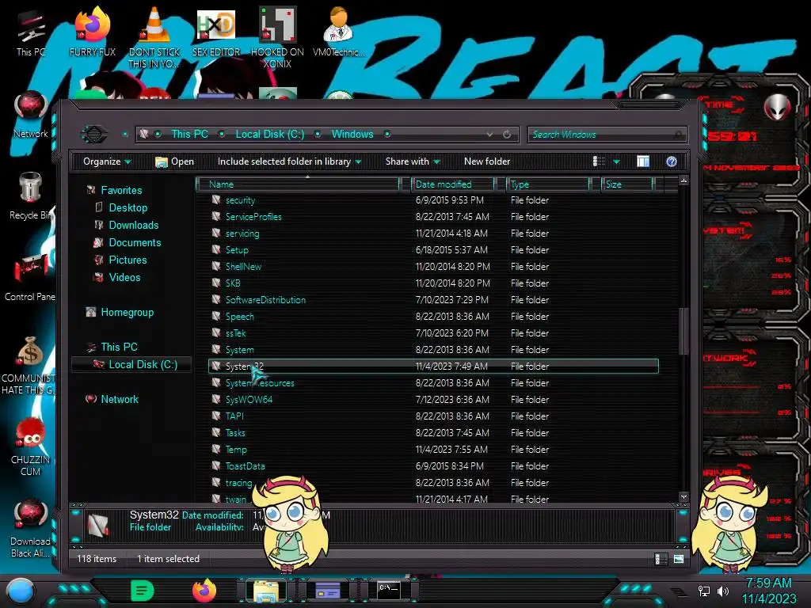Expand breadcrumb arrow after Local Disk (C:)

pyautogui.click(x=318, y=135)
